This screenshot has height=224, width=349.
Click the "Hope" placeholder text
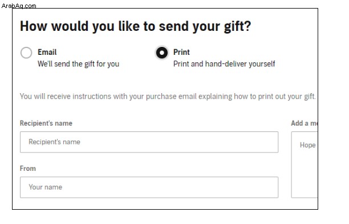[307, 145]
